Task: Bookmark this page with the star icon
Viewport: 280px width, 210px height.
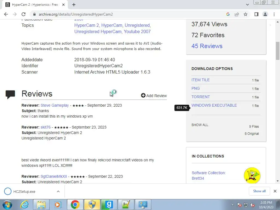Action: [x=246, y=14]
